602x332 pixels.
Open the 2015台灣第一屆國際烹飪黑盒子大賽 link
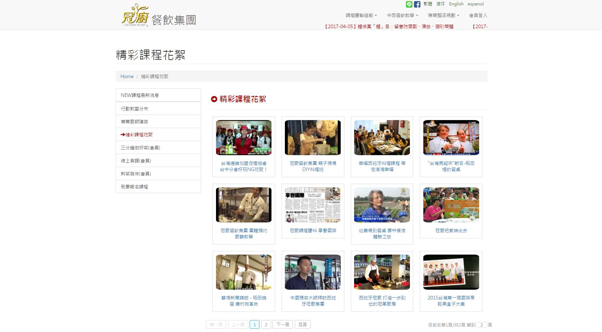(x=451, y=301)
